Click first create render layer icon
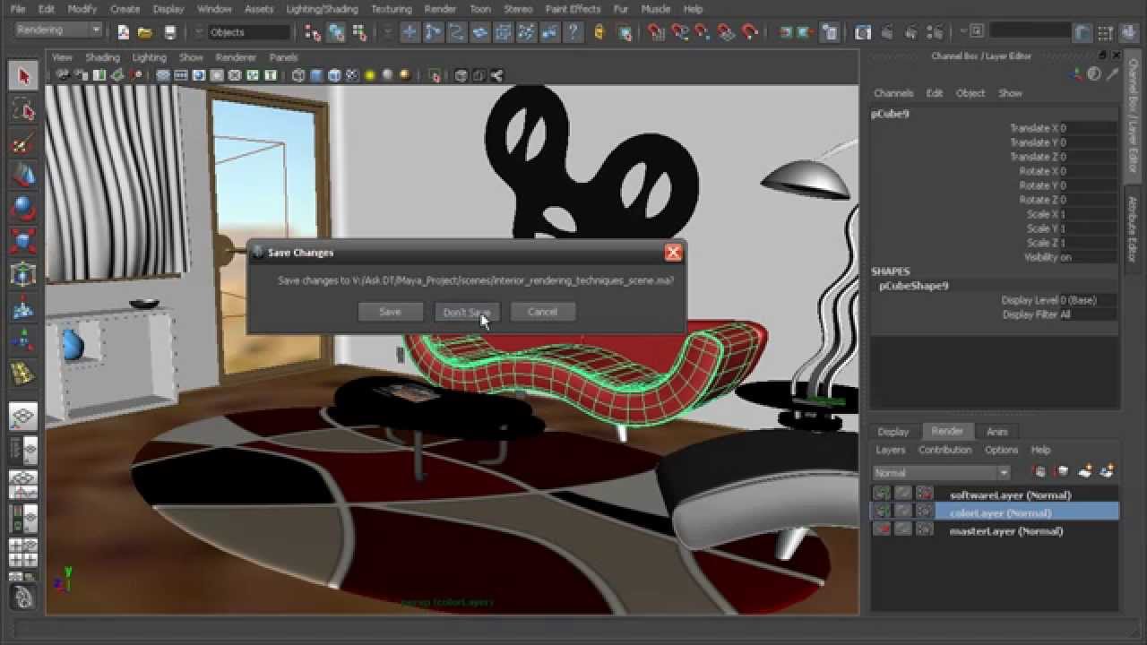Screen dimensions: 1147x645 click(x=1039, y=471)
